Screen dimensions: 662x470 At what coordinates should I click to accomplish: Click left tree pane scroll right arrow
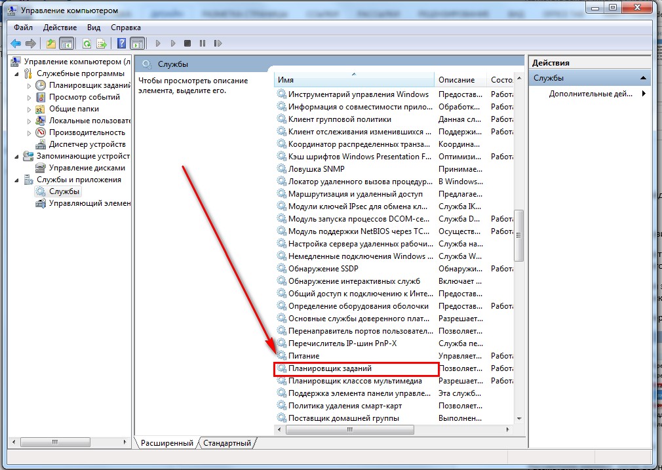125,442
